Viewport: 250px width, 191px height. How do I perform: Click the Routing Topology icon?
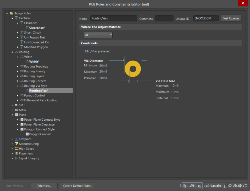coord(22,67)
